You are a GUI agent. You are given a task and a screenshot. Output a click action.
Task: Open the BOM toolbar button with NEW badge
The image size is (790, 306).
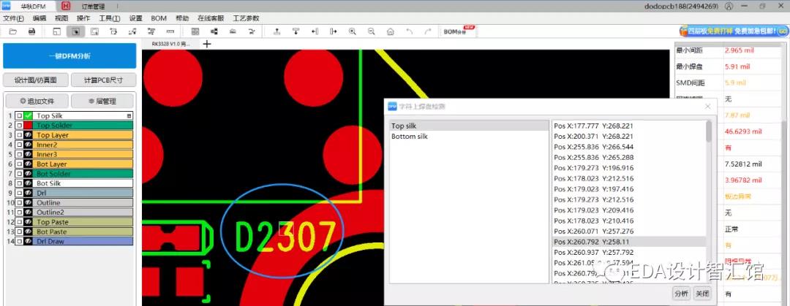(459, 31)
